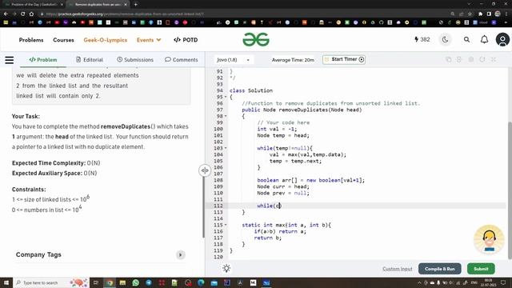The image size is (512, 288).
Task: Open Chrome tab search chevron
Action: click(469, 4)
